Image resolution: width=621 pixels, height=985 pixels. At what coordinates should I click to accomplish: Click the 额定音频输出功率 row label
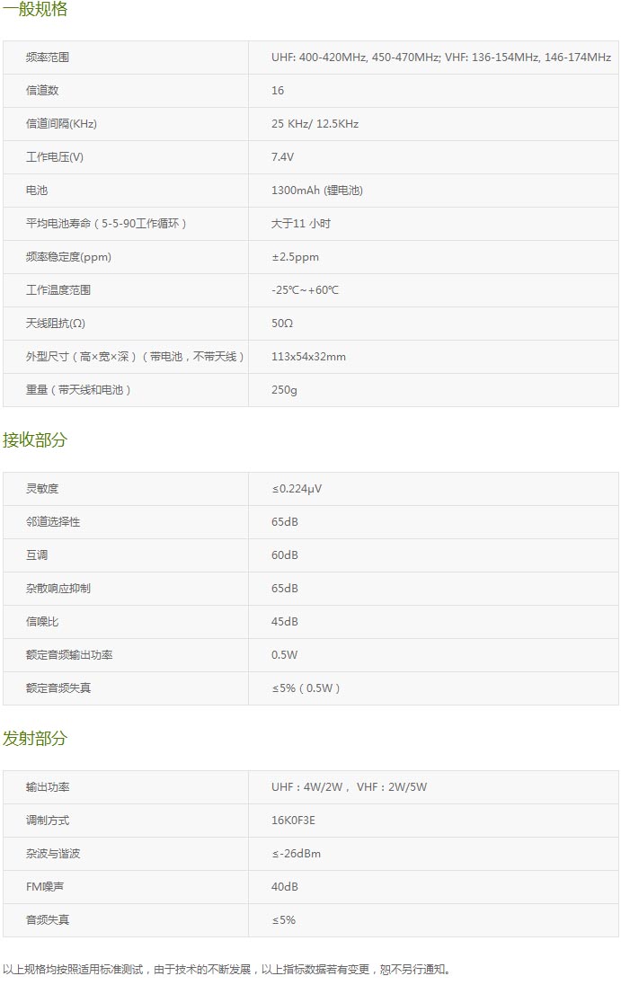click(x=69, y=655)
